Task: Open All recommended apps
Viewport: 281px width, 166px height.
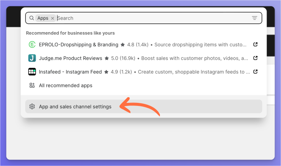Action: (66, 85)
